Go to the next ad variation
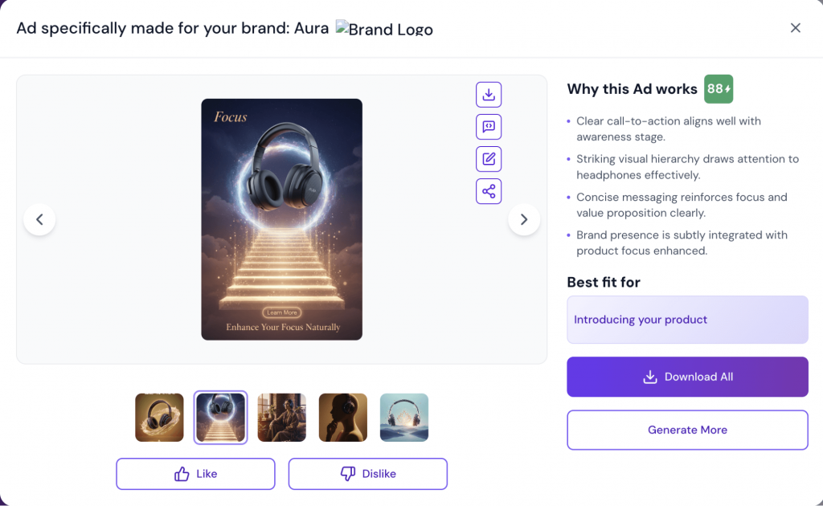This screenshot has height=506, width=823. point(524,218)
